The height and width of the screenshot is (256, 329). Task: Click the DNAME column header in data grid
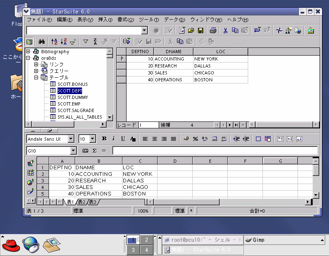[x=173, y=52]
